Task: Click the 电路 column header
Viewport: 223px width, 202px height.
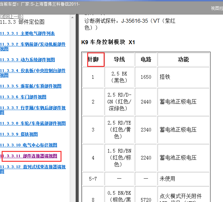Action: pos(146,60)
